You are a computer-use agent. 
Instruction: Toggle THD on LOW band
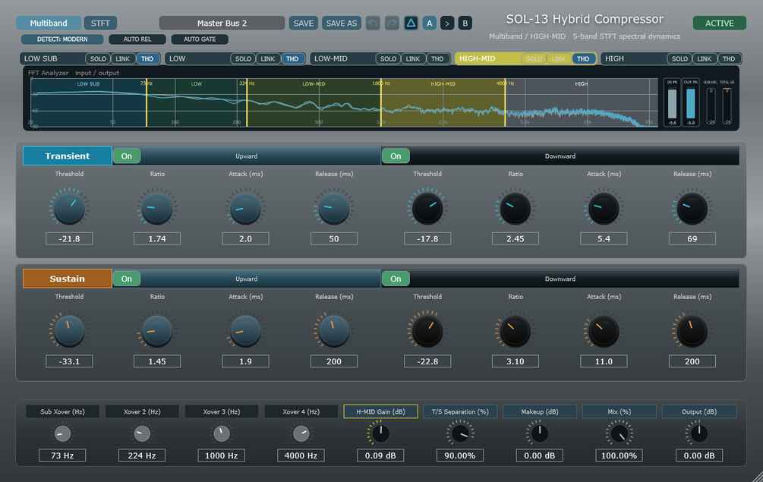(x=292, y=59)
